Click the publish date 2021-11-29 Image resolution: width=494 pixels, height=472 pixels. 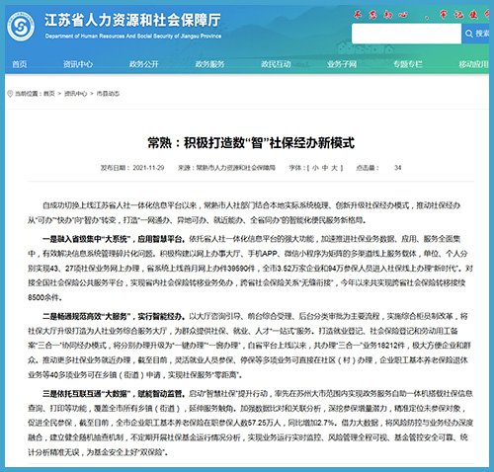[148, 168]
